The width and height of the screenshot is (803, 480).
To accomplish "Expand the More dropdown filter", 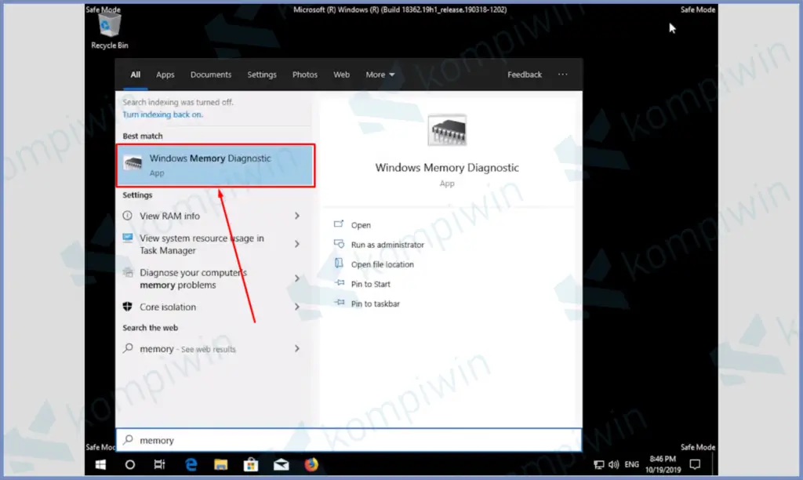I will (x=380, y=75).
